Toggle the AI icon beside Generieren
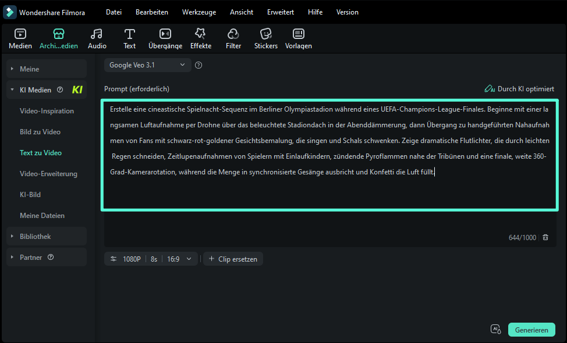The image size is (567, 343). (x=495, y=330)
